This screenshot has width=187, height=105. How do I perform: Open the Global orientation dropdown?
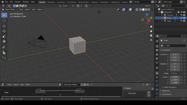[65, 6]
